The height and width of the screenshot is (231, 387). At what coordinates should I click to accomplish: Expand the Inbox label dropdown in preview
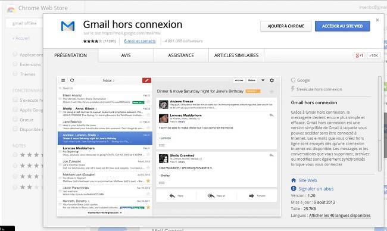pos(108,80)
